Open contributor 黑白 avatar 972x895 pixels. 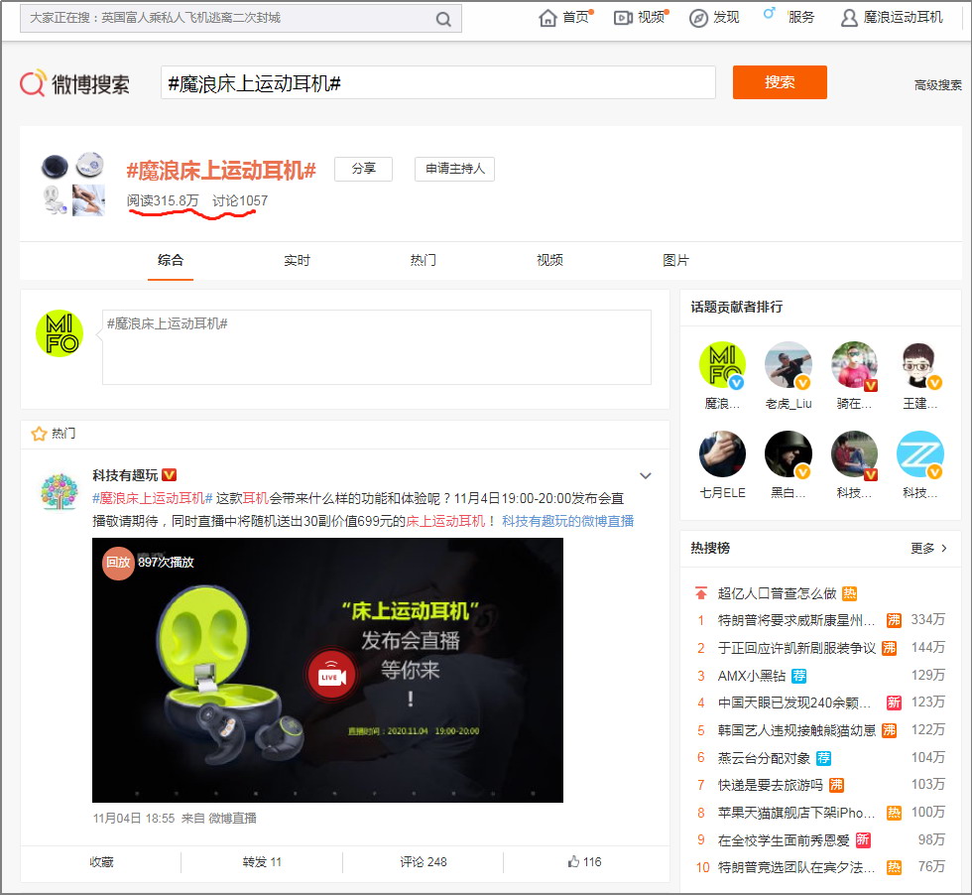(x=788, y=454)
